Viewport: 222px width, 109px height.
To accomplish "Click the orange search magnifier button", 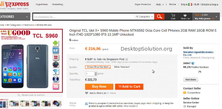I will [x=160, y=16].
